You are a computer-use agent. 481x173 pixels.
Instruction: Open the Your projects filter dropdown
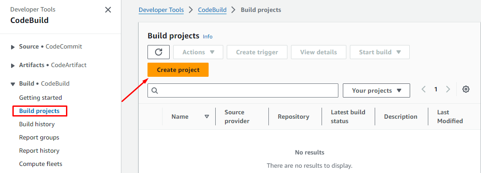coord(376,90)
